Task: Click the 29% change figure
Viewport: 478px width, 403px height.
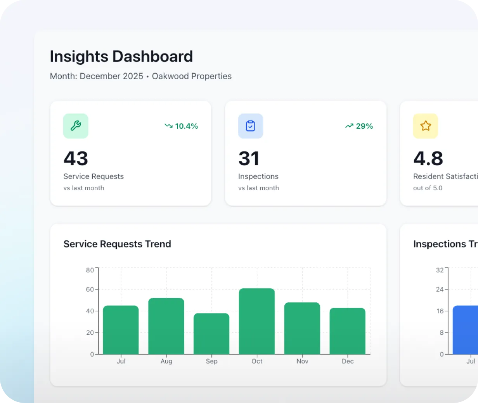Action: pos(364,126)
